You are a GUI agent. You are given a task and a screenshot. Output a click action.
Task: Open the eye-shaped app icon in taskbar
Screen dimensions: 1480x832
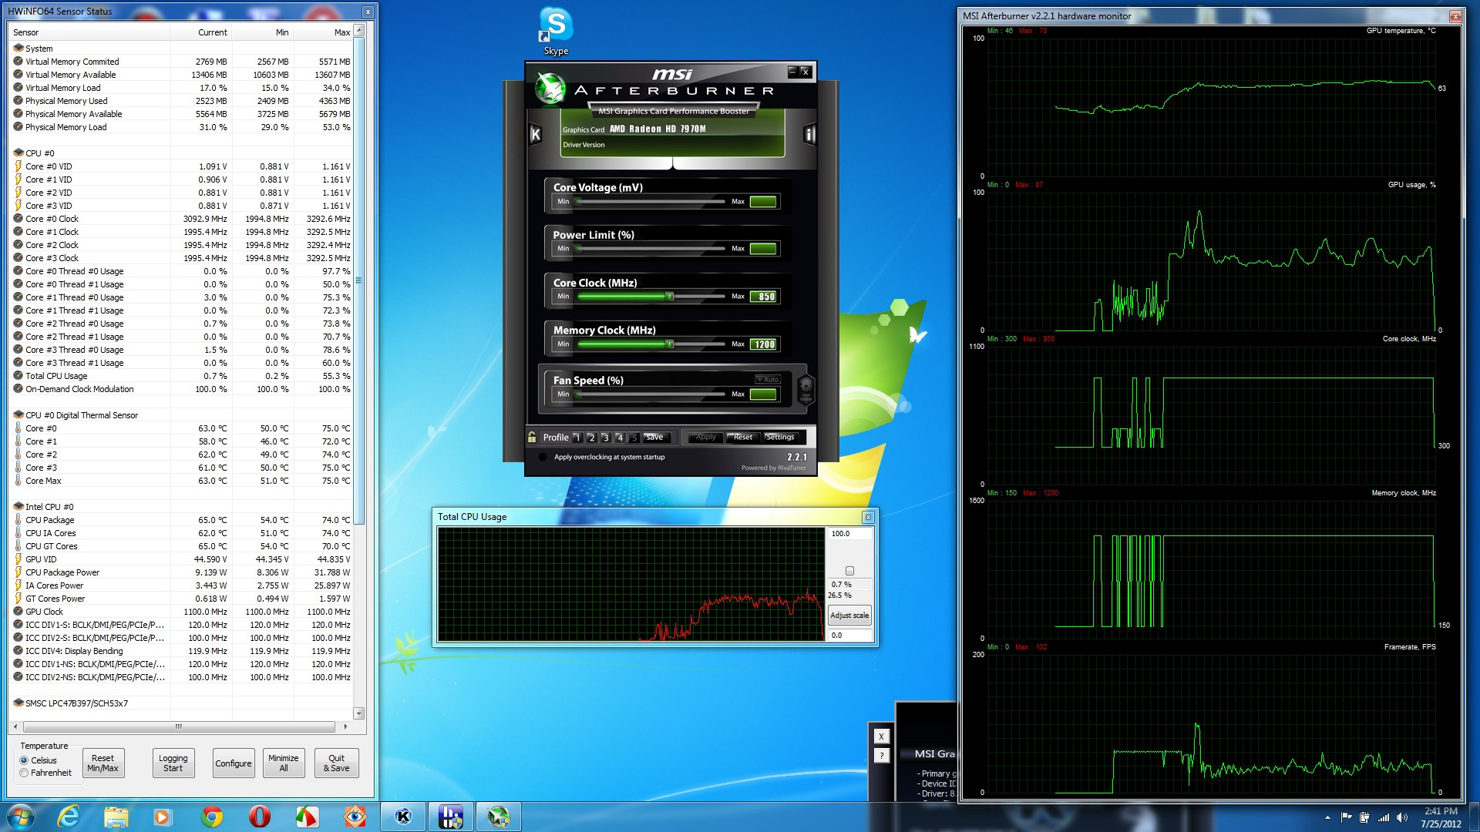[355, 817]
